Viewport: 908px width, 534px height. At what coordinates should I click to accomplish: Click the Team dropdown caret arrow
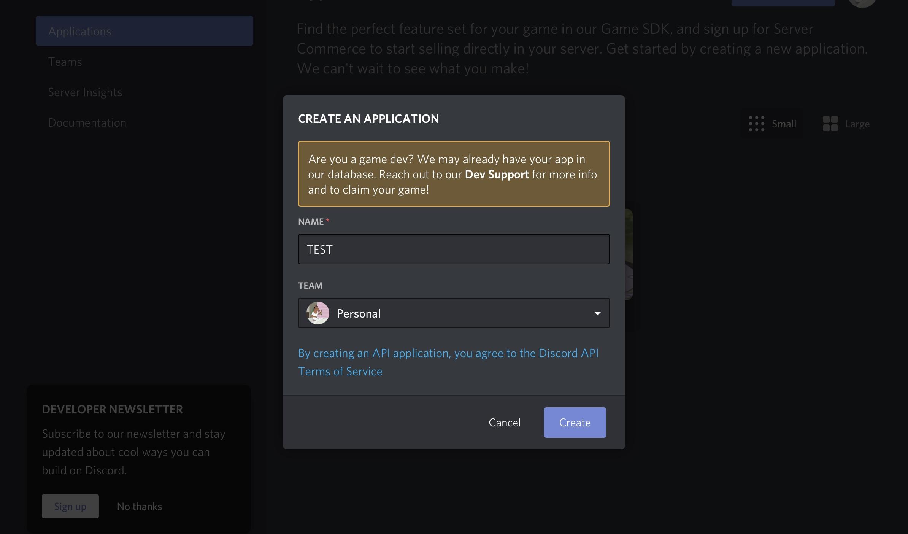tap(597, 313)
